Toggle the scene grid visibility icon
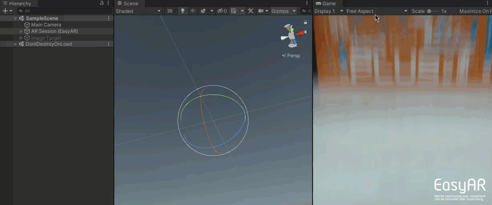The width and height of the screenshot is (492, 205). pyautogui.click(x=234, y=11)
